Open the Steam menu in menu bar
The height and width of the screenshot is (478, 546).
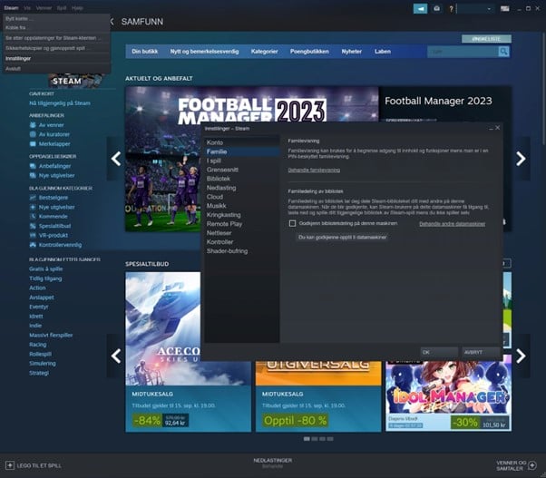11,7
